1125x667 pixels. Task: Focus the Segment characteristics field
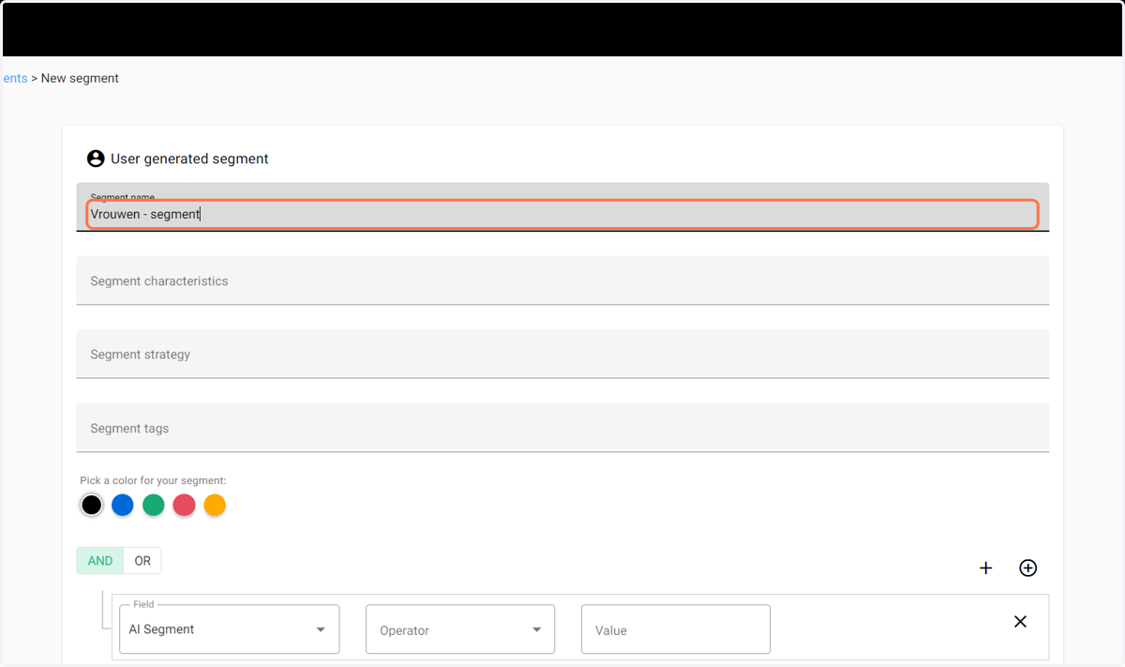click(x=562, y=280)
